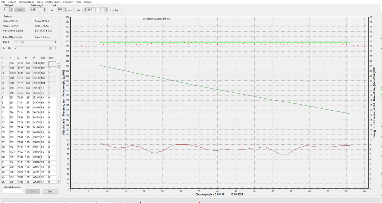Screen dimensions: 382x203
Task: Click the shot table scrollbar down arrow
Action: coord(58,181)
